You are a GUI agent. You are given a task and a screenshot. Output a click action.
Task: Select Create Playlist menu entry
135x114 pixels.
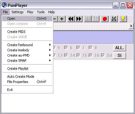[x=27, y=69]
